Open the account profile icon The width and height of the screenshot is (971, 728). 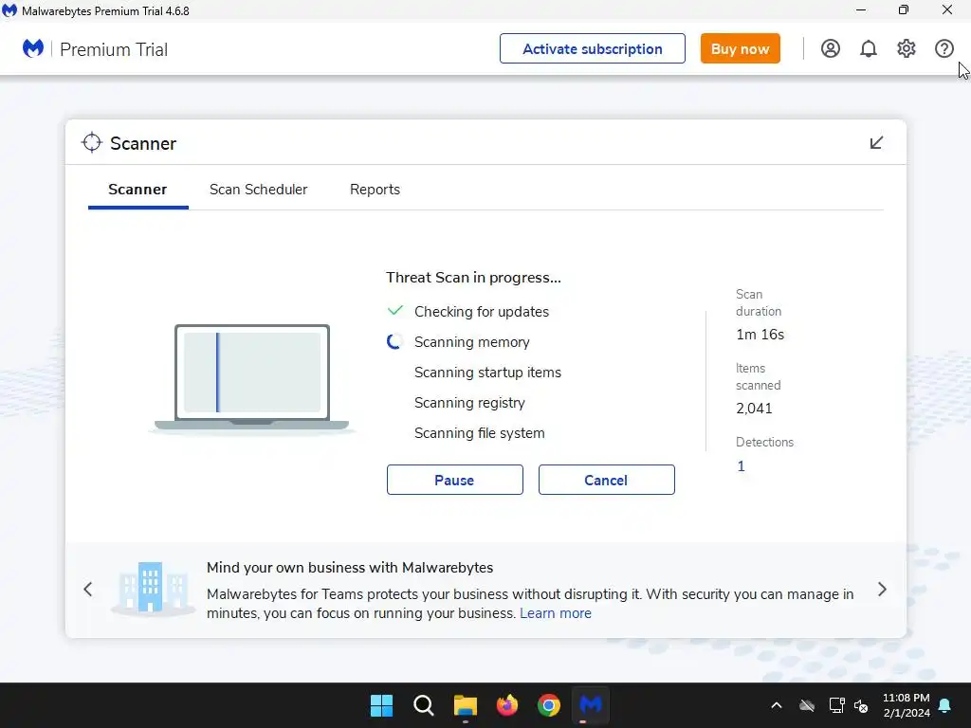click(x=831, y=49)
